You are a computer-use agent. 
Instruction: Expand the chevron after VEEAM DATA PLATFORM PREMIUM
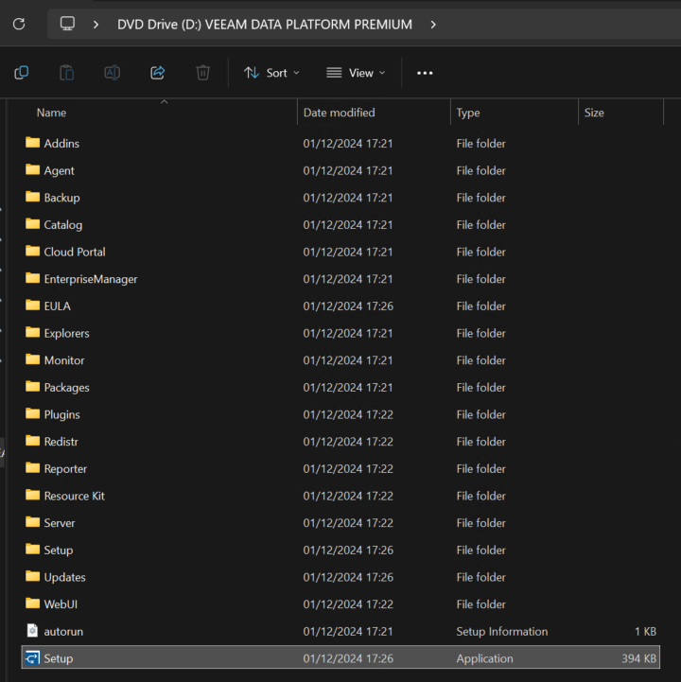(432, 25)
